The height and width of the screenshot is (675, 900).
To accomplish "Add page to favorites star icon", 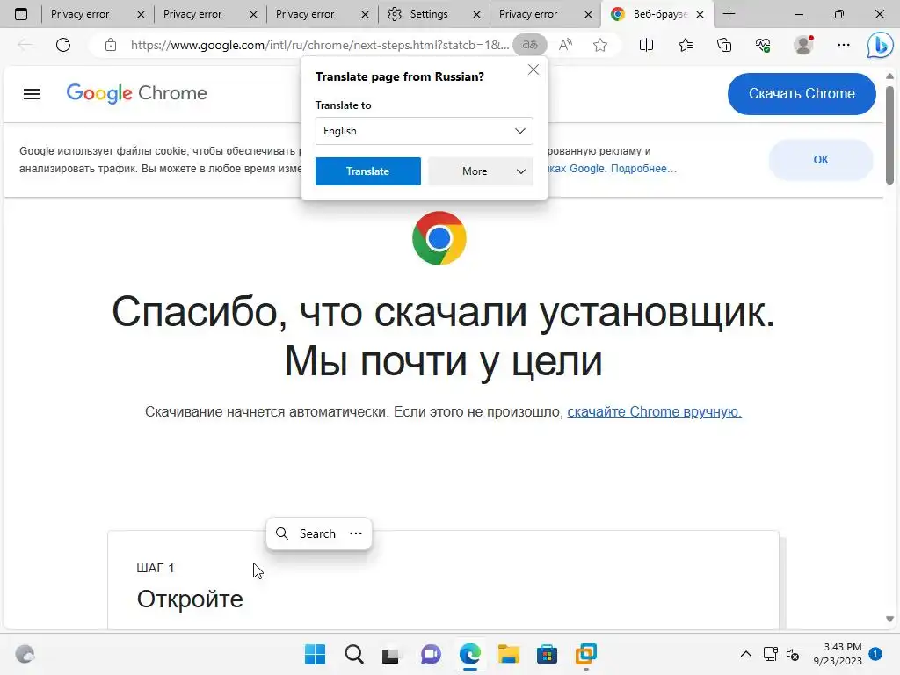I will pos(600,45).
